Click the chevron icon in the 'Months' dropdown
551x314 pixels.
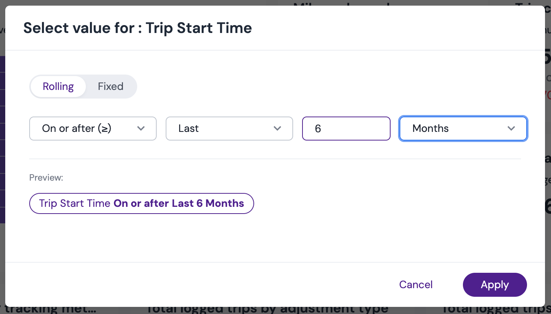(511, 129)
